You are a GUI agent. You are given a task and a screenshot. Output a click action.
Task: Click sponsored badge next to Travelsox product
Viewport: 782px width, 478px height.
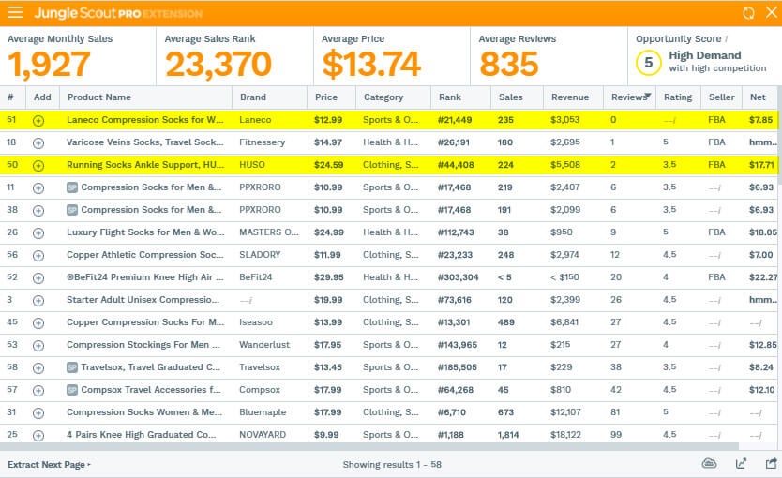[72, 367]
